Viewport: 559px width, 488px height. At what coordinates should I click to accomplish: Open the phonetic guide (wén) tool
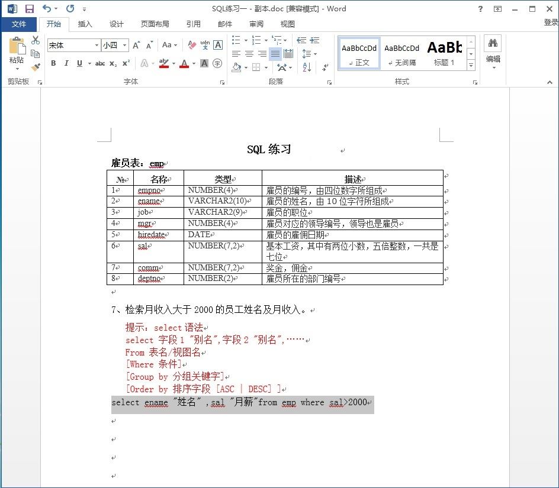coord(205,45)
